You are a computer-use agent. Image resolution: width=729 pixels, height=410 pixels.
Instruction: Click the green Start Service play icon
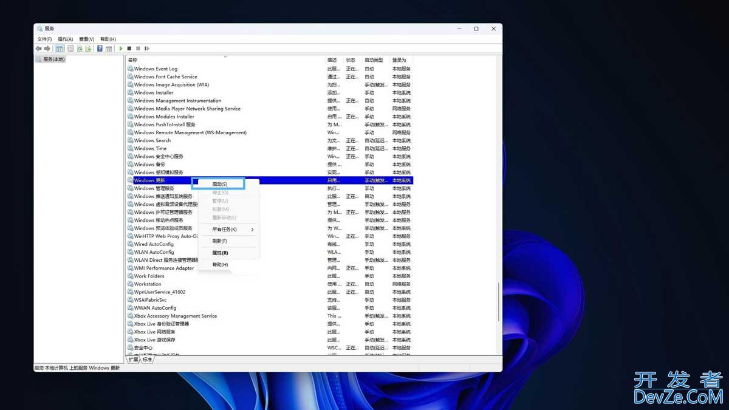point(121,49)
